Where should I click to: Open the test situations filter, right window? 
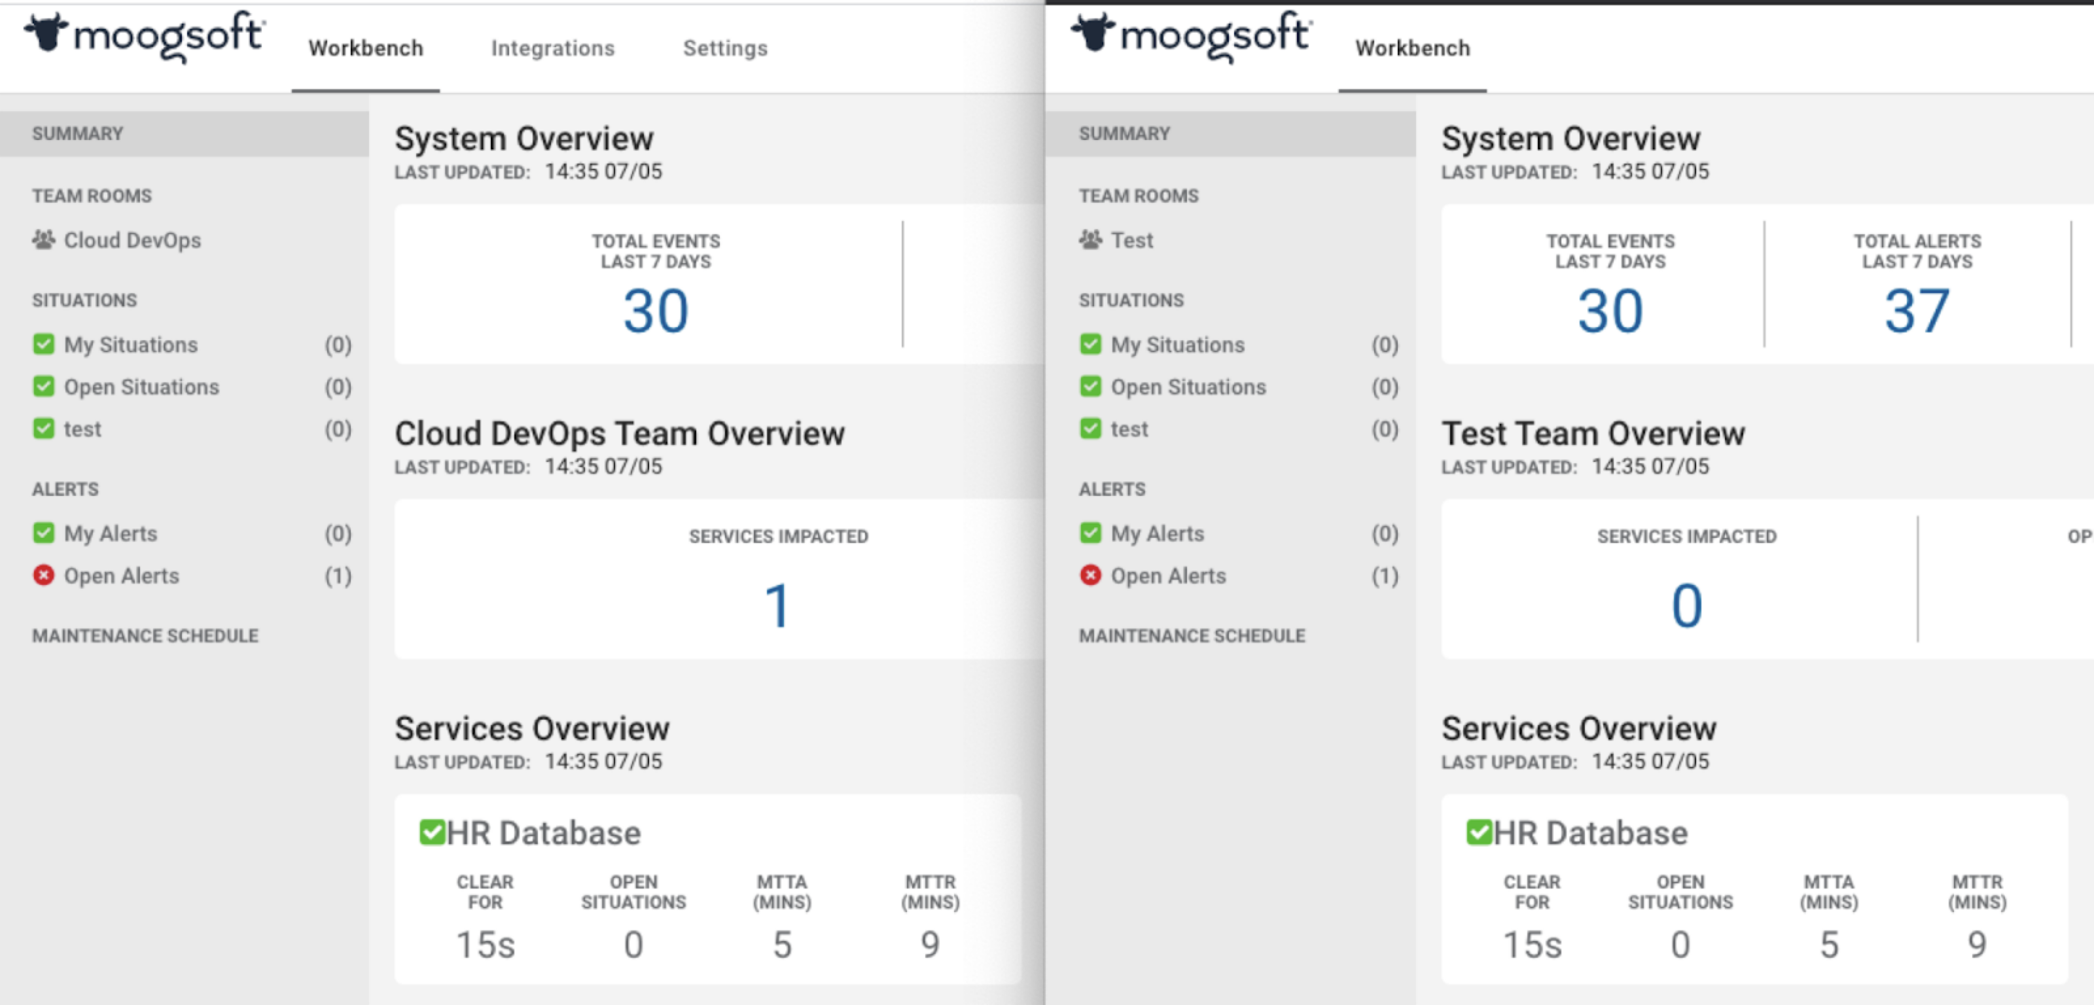point(1130,429)
